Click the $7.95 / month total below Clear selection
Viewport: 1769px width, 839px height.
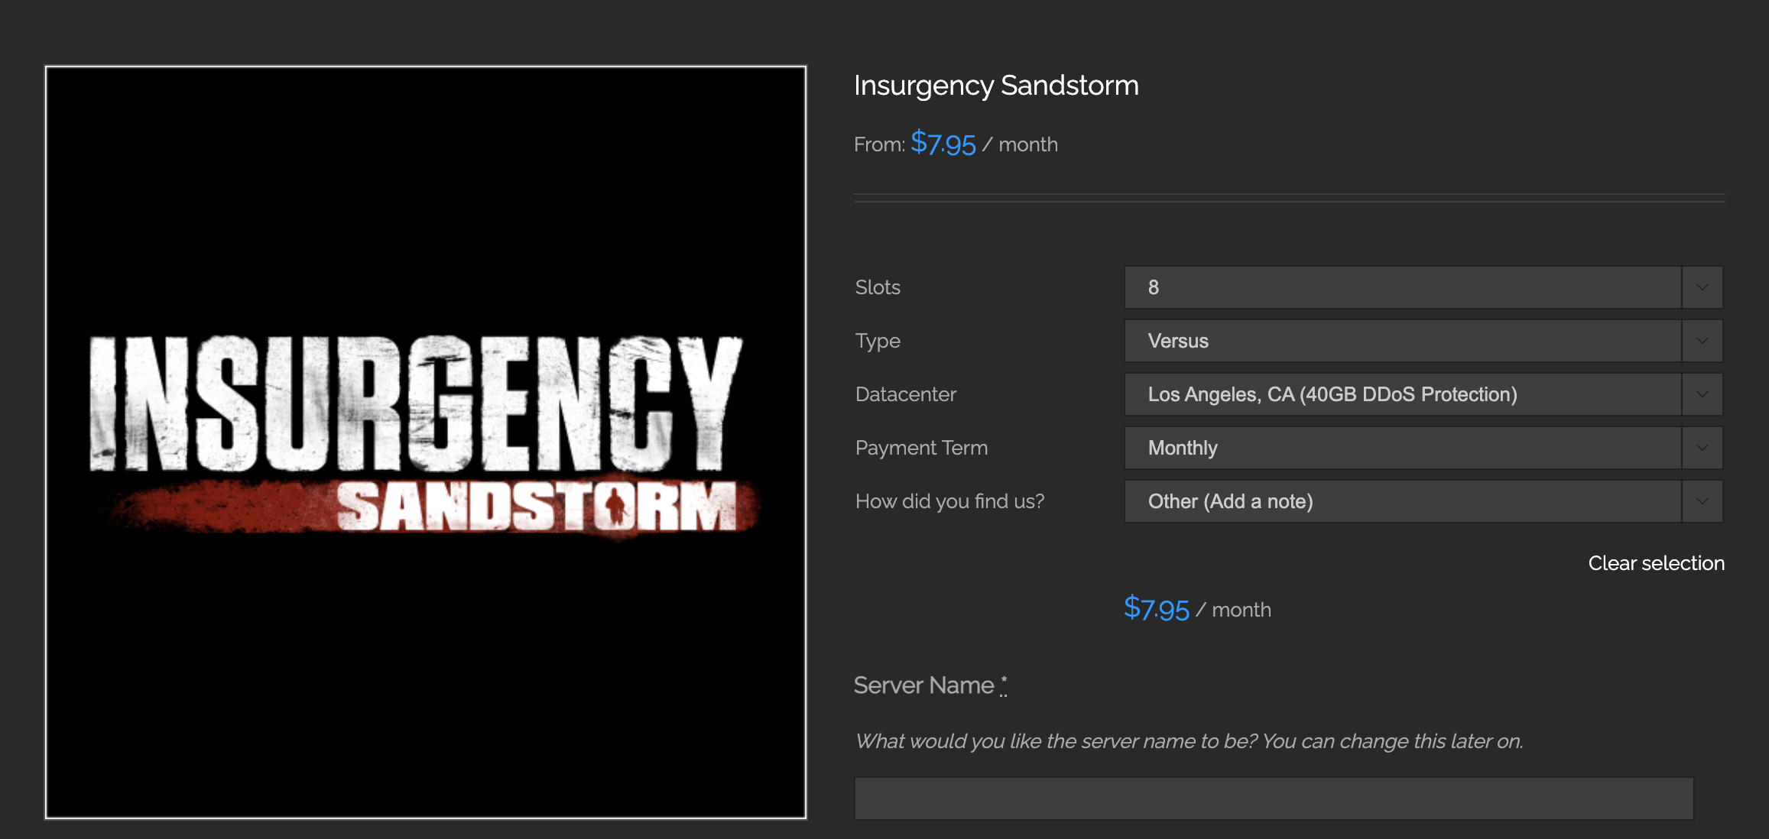(1197, 609)
